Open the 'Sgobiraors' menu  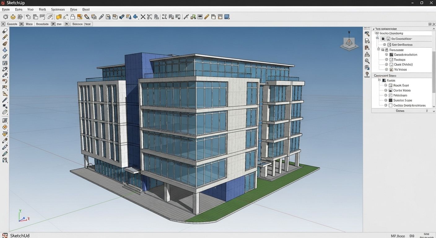[58, 9]
